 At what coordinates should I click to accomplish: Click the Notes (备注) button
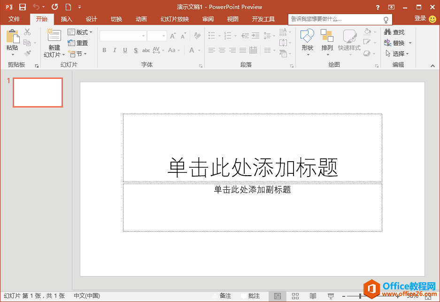click(x=222, y=296)
